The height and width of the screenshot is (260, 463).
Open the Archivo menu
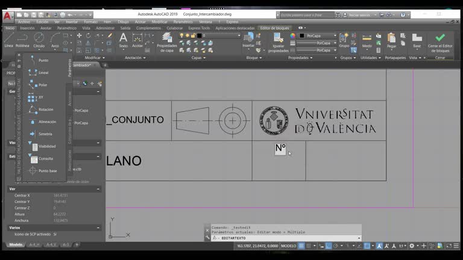click(24, 22)
